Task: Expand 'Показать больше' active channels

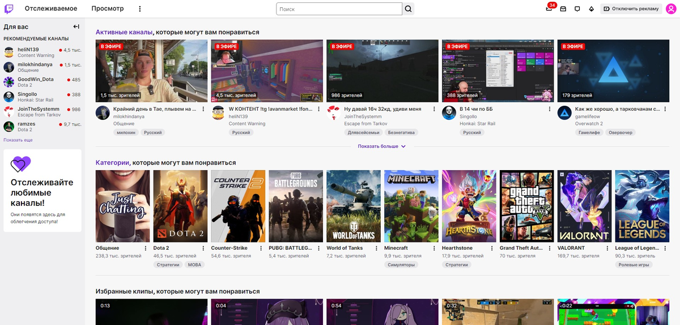Action: [382, 146]
